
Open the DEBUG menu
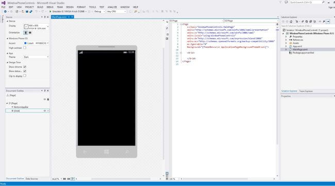pos(50,7)
